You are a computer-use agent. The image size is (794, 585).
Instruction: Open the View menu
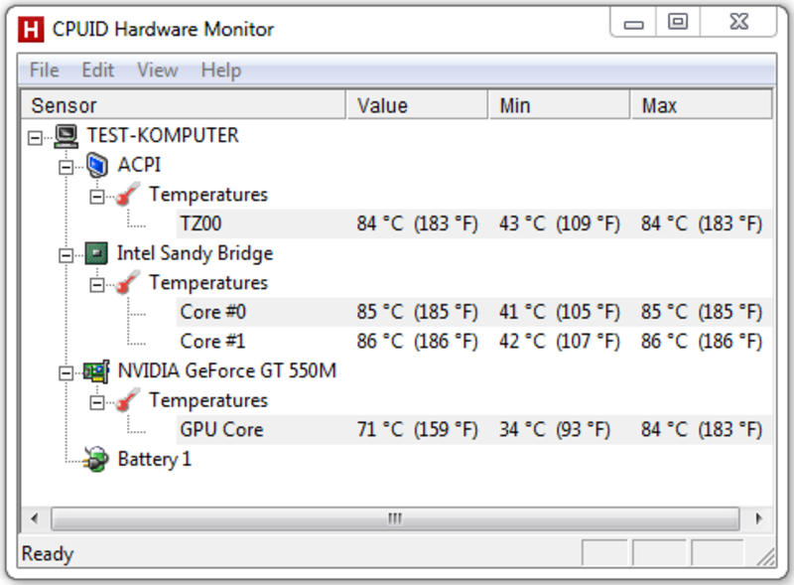pyautogui.click(x=158, y=70)
